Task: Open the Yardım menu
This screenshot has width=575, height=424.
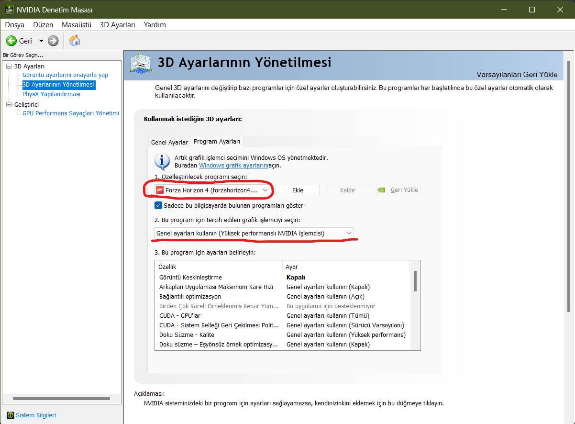Action: (x=155, y=25)
